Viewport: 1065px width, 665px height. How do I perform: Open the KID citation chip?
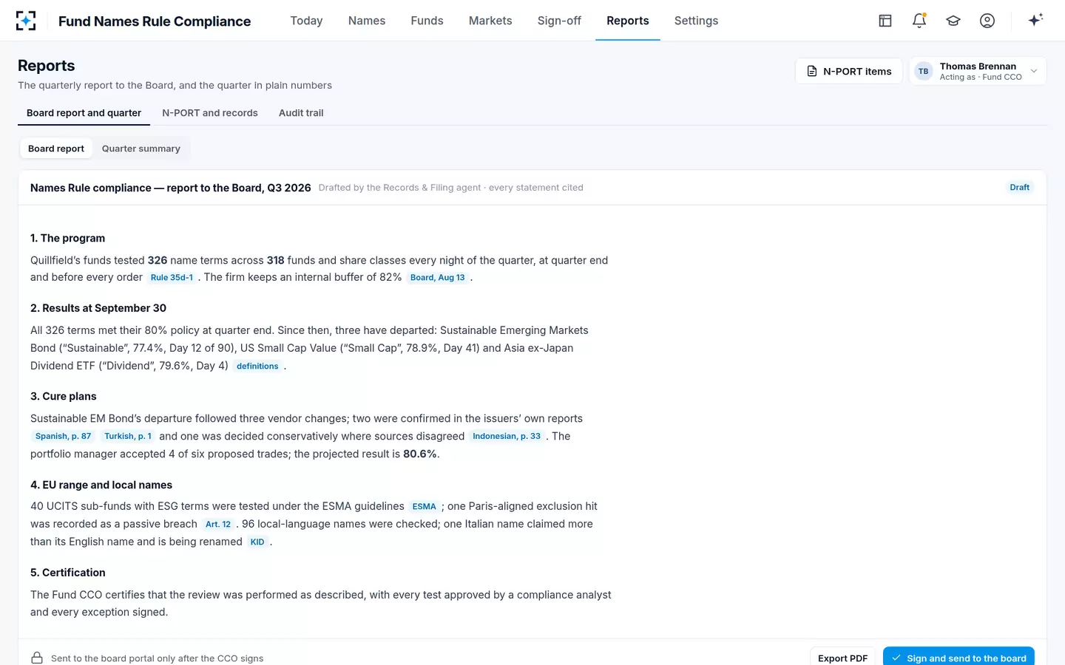point(257,542)
